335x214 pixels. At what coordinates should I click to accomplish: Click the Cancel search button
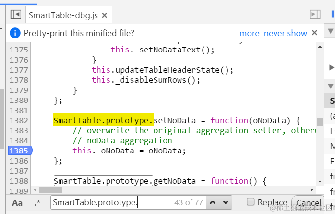point(309,203)
